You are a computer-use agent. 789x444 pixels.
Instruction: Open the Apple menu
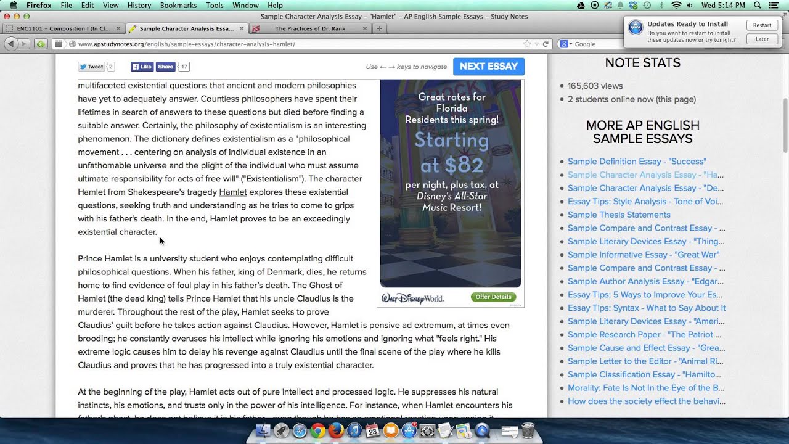pos(13,6)
